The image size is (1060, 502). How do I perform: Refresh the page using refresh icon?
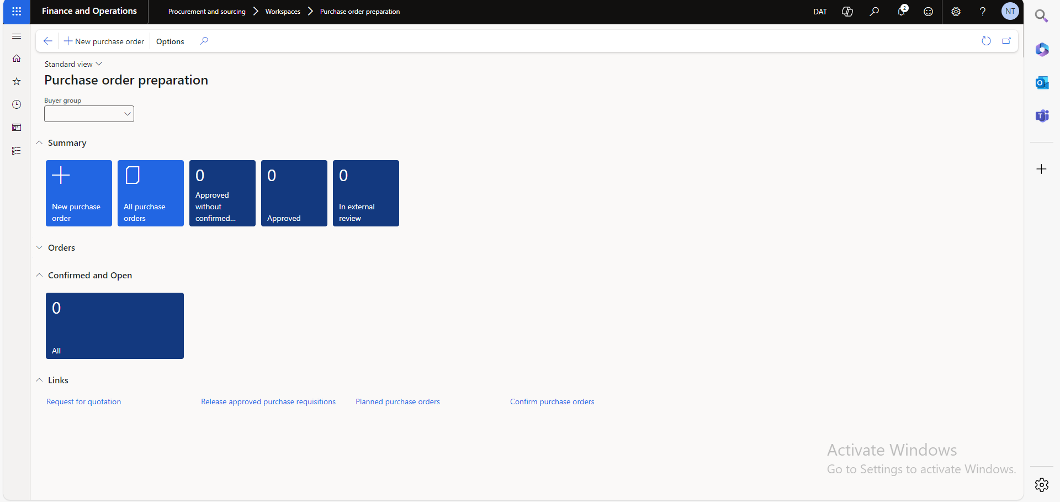pyautogui.click(x=986, y=41)
